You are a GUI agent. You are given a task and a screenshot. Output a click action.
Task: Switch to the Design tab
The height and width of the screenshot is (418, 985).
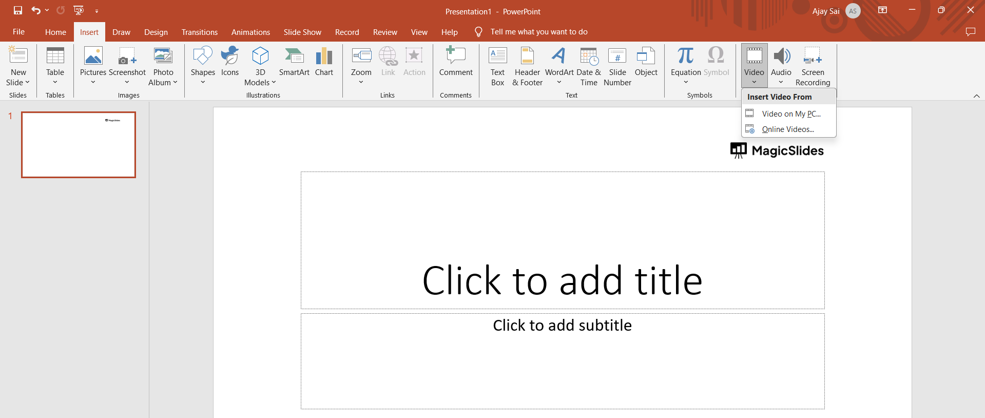coord(156,32)
